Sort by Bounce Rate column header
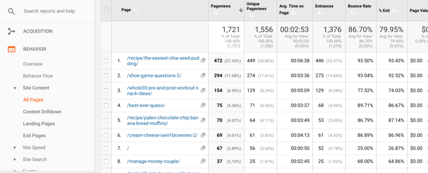The height and width of the screenshot is (173, 428). pyautogui.click(x=359, y=6)
